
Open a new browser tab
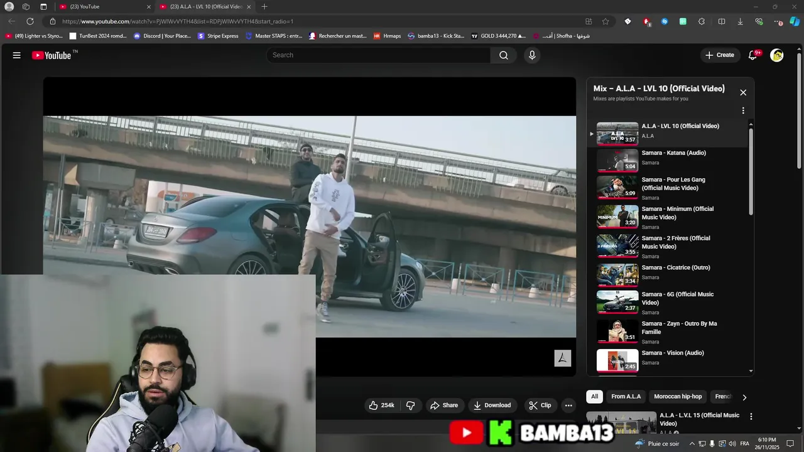pos(264,7)
